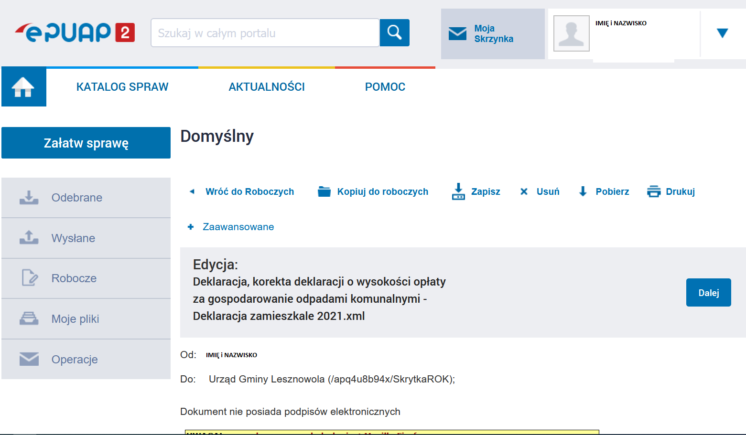Click the Usuń X icon
This screenshot has width=746, height=435.
524,191
